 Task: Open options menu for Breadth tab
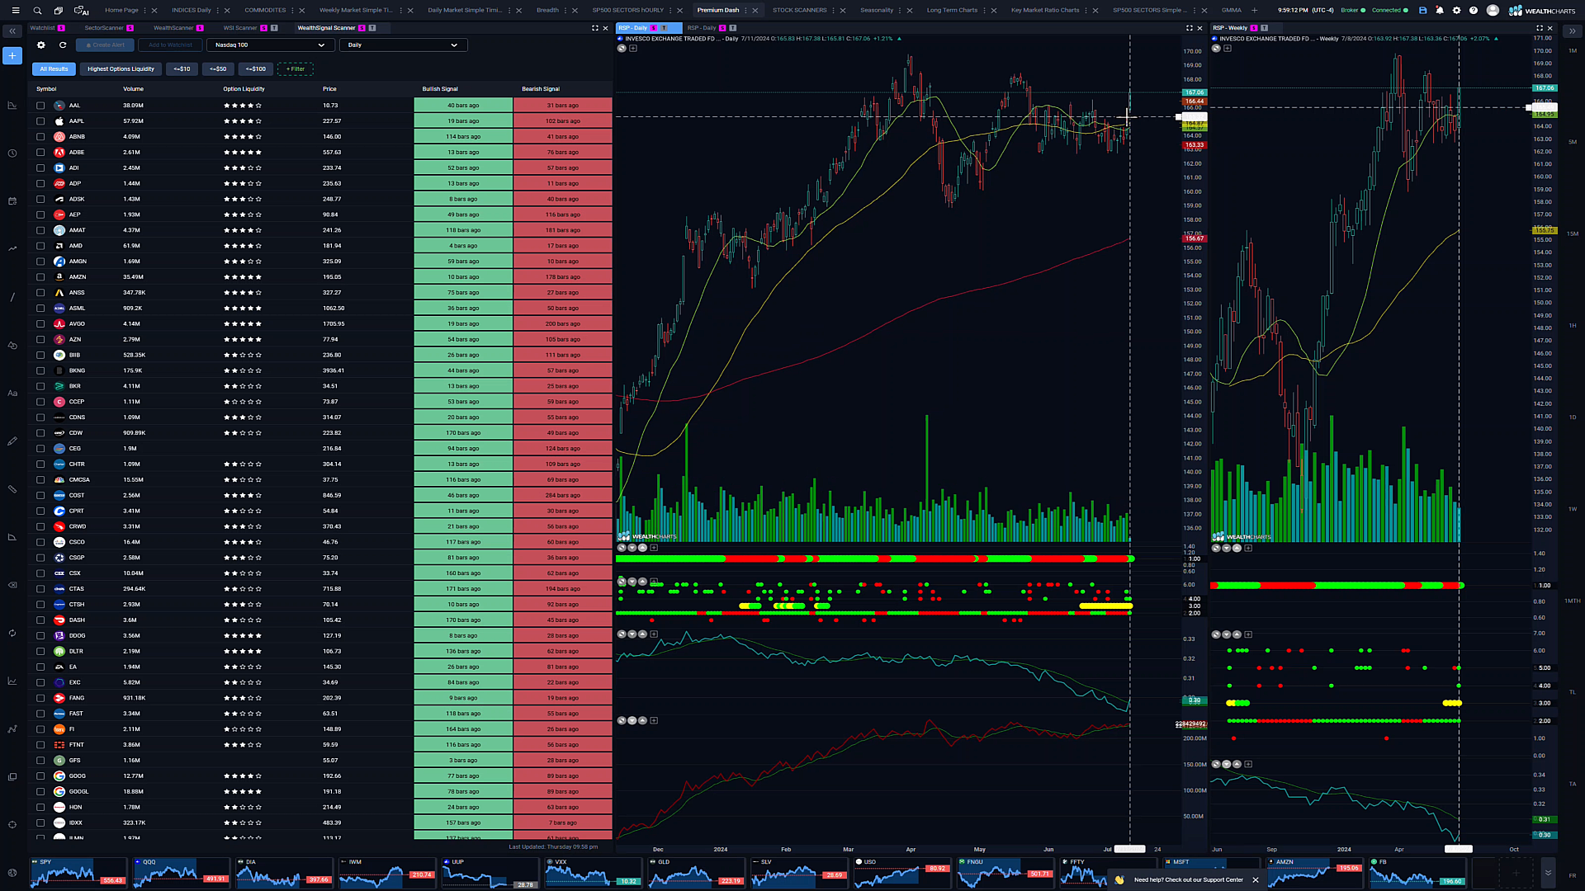pyautogui.click(x=565, y=11)
